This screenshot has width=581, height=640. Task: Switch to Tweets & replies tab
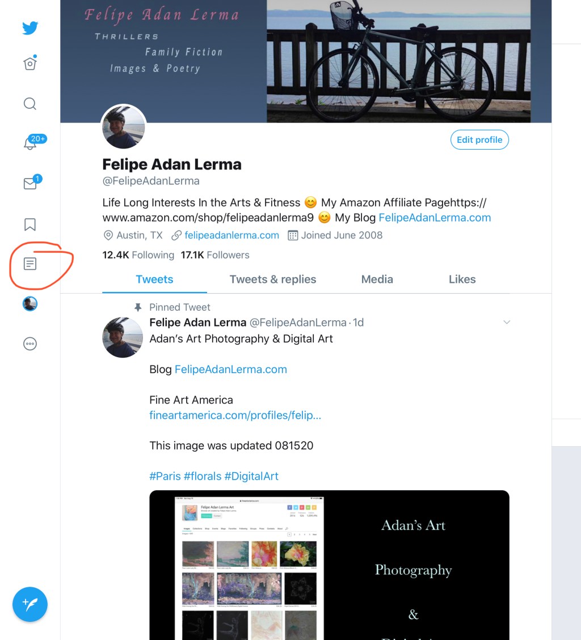pos(273,279)
